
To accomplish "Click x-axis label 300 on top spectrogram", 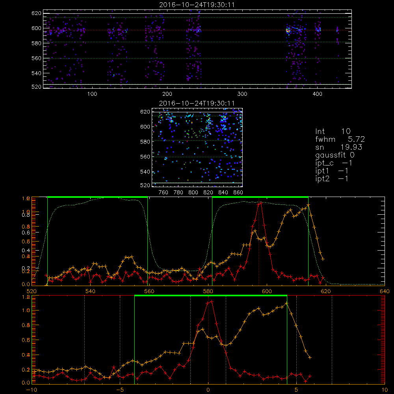I will [242, 94].
